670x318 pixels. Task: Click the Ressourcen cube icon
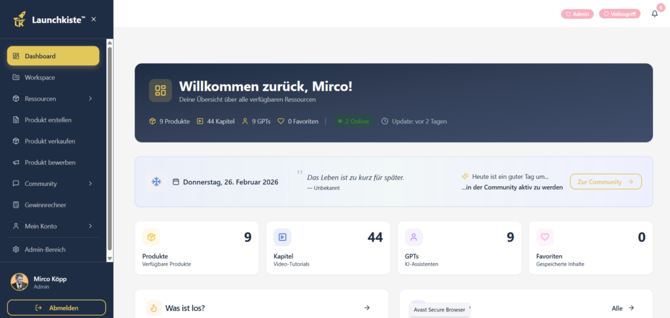tap(16, 99)
